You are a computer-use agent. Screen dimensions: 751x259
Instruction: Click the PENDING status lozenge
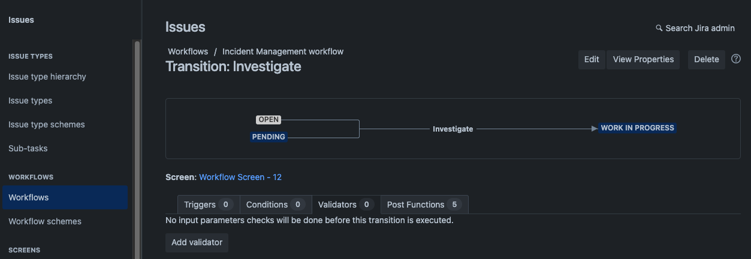click(x=269, y=137)
